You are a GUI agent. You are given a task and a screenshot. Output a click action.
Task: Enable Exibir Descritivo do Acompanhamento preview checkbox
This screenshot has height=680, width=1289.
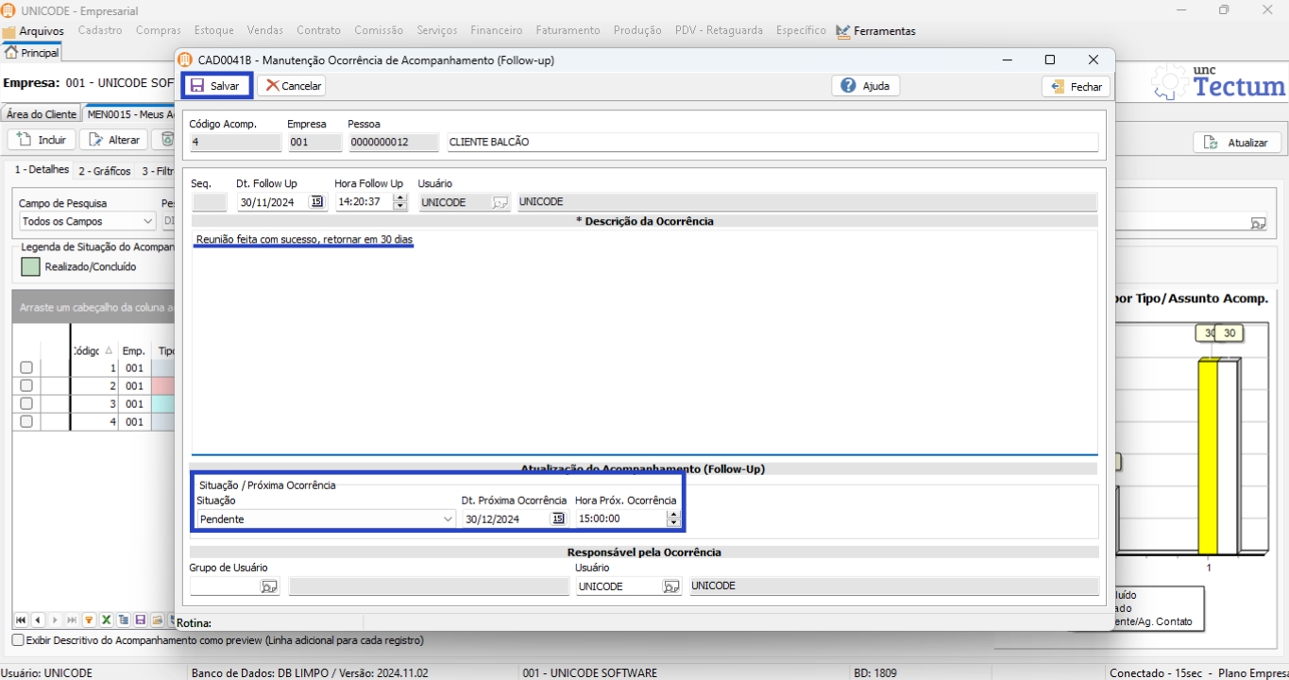18,640
